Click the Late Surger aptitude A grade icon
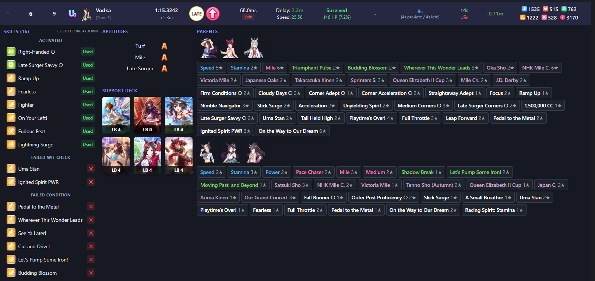This screenshot has height=281, width=595. click(164, 68)
